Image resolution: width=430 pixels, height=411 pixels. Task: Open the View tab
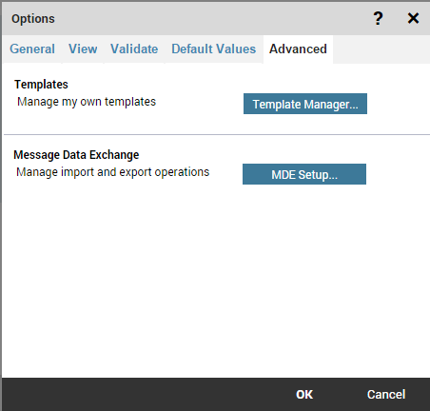pos(83,49)
